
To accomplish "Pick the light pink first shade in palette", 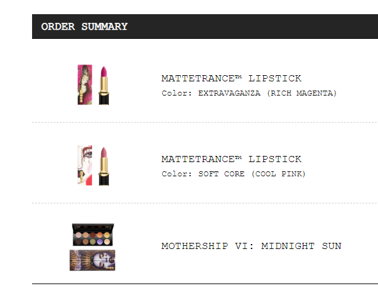I will (x=78, y=235).
